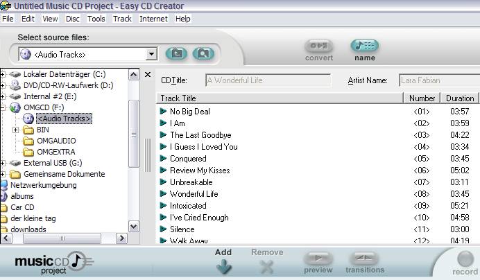Close the CD info pane with X
This screenshot has width=480, height=280.
click(148, 74)
